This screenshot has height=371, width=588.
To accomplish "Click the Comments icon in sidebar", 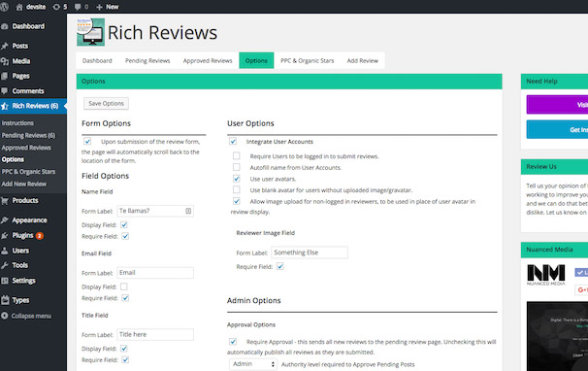I will click(5, 91).
